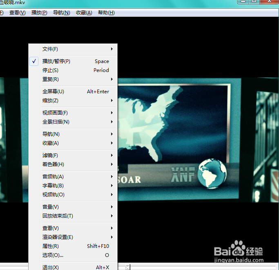
Task: Expand 导航(N) in the context menu
Action: pos(73,134)
